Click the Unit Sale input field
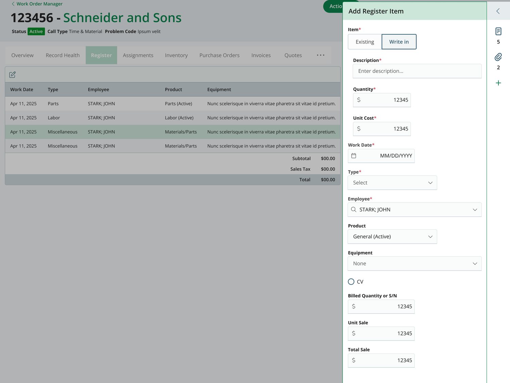The image size is (510, 383). [381, 333]
